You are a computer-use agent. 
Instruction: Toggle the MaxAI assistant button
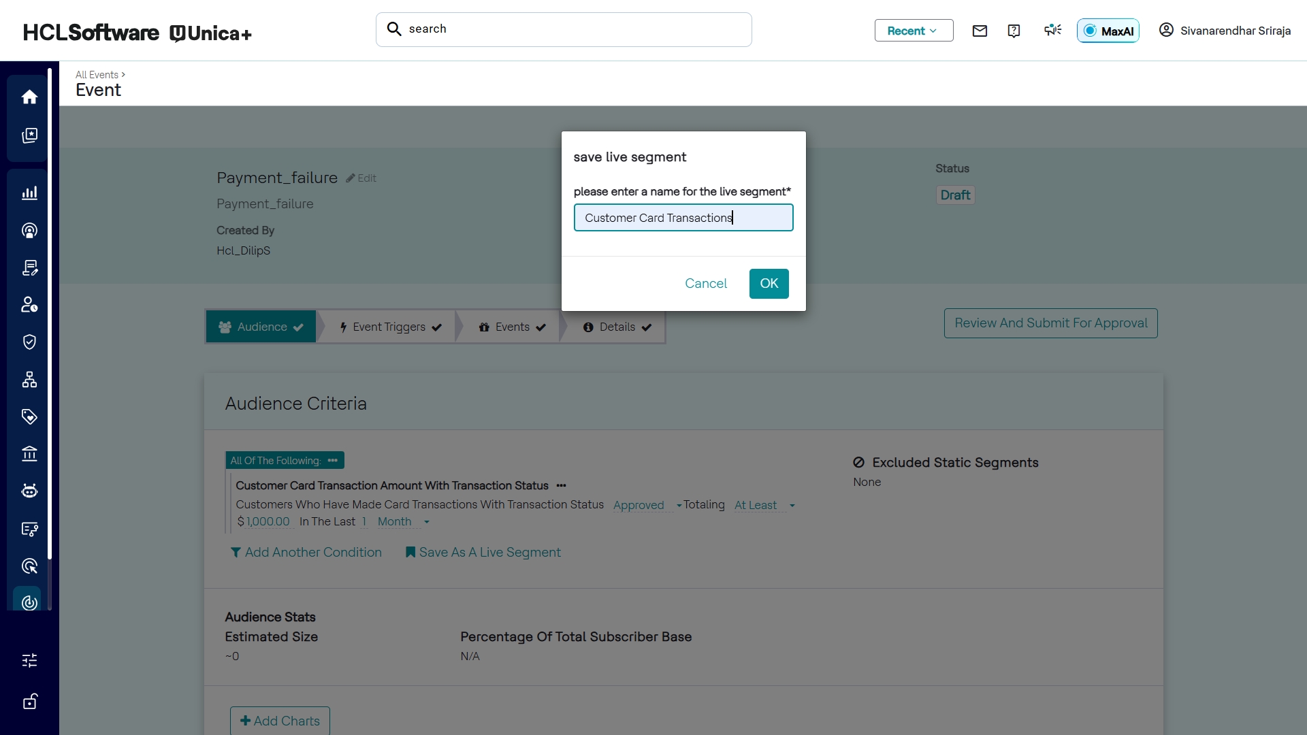tap(1108, 31)
